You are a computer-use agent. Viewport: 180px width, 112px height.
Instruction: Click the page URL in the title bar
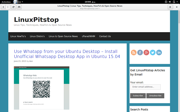pos(89,9)
